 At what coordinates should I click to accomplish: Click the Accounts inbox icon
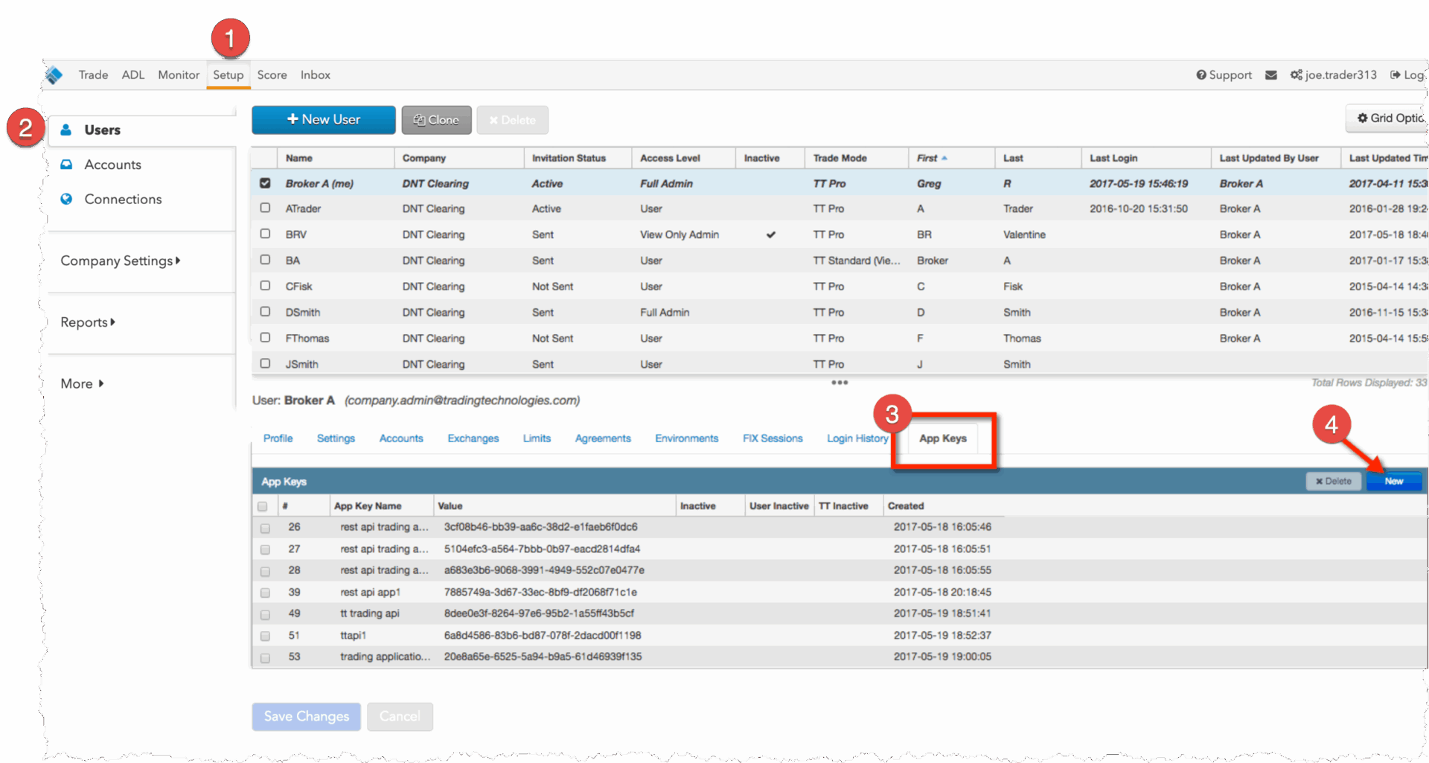pyautogui.click(x=66, y=165)
